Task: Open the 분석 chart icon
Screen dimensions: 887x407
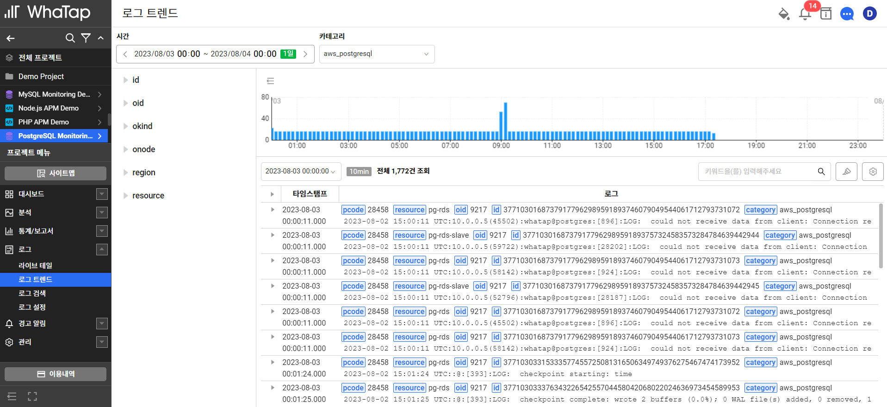Action: tap(9, 212)
